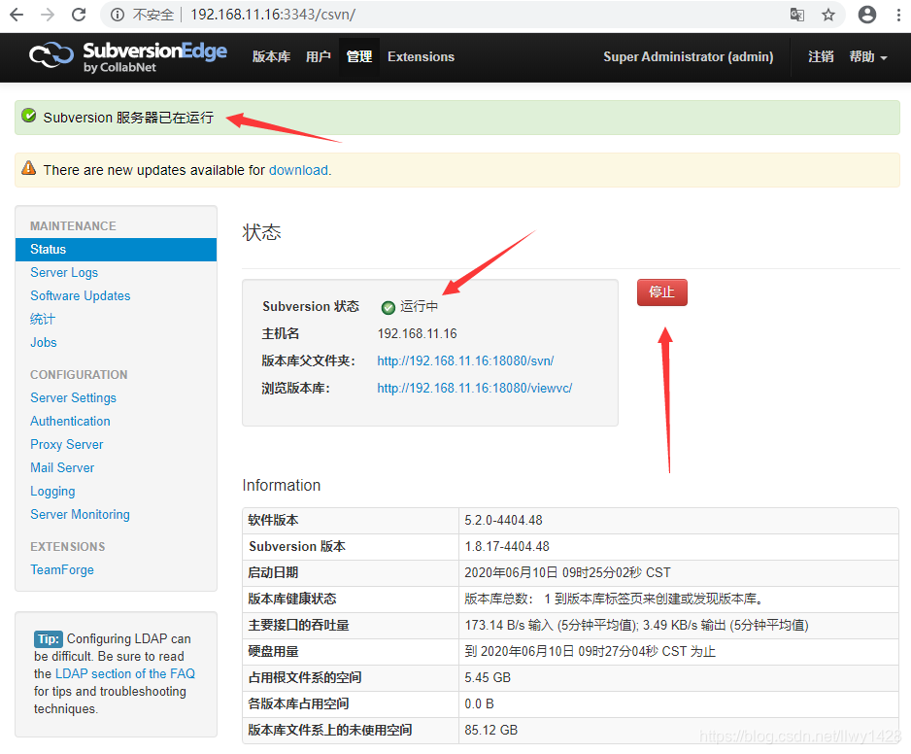Click the Google Translate icon in address bar

[x=797, y=16]
